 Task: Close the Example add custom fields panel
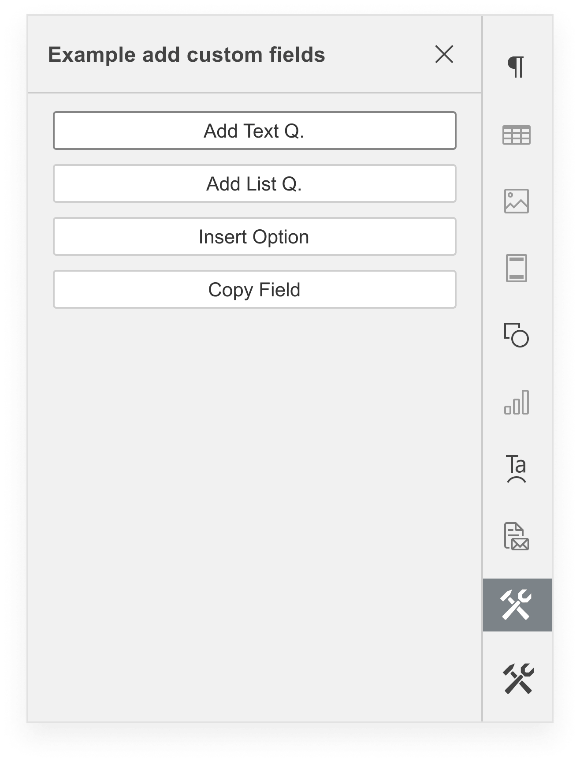point(444,55)
